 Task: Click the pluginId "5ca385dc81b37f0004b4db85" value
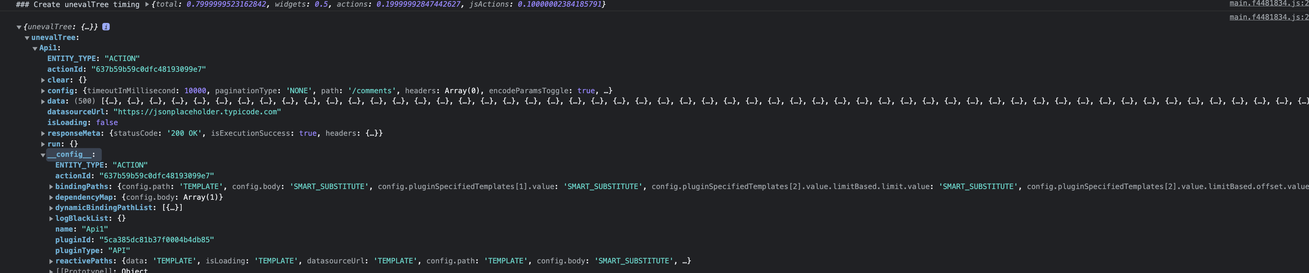point(156,240)
